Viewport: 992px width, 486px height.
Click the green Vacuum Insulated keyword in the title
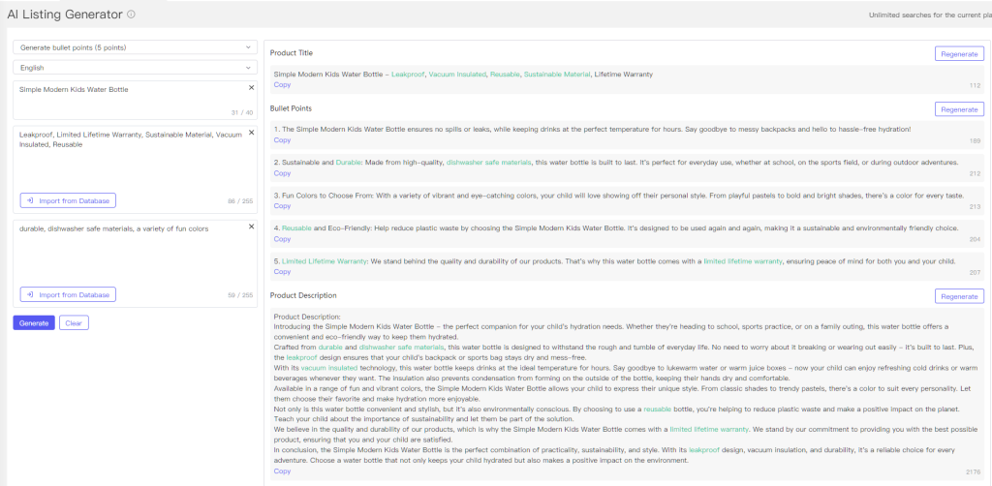point(457,74)
